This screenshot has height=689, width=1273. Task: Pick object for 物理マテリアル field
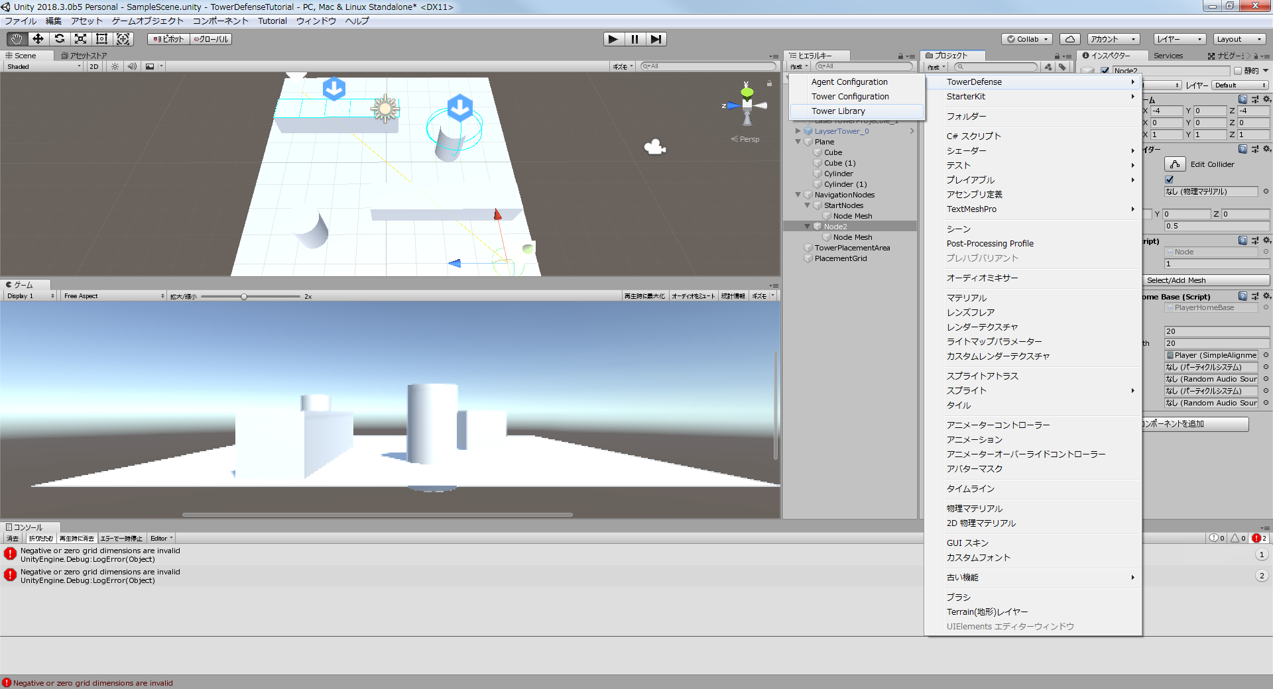click(1266, 191)
